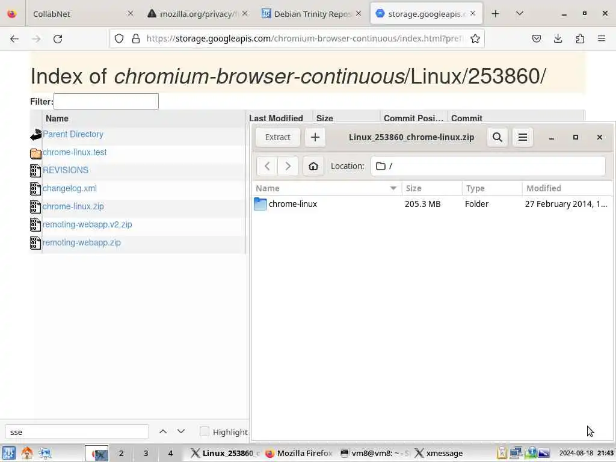616x462 pixels.
Task: Click the Extract button in archive manager
Action: click(x=278, y=137)
